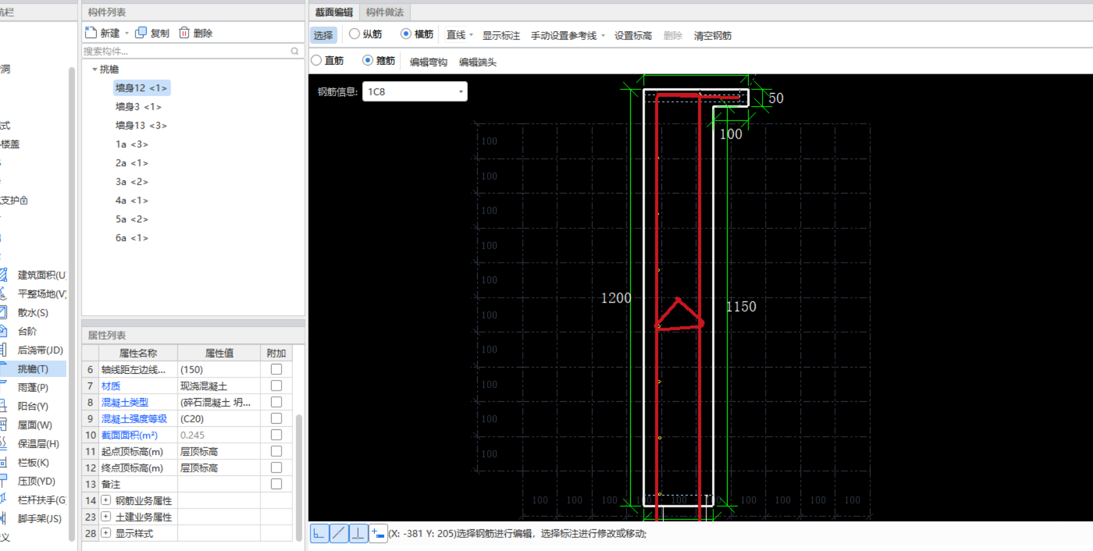Expand the 显示样式 row
This screenshot has width=1093, height=551.
106,532
